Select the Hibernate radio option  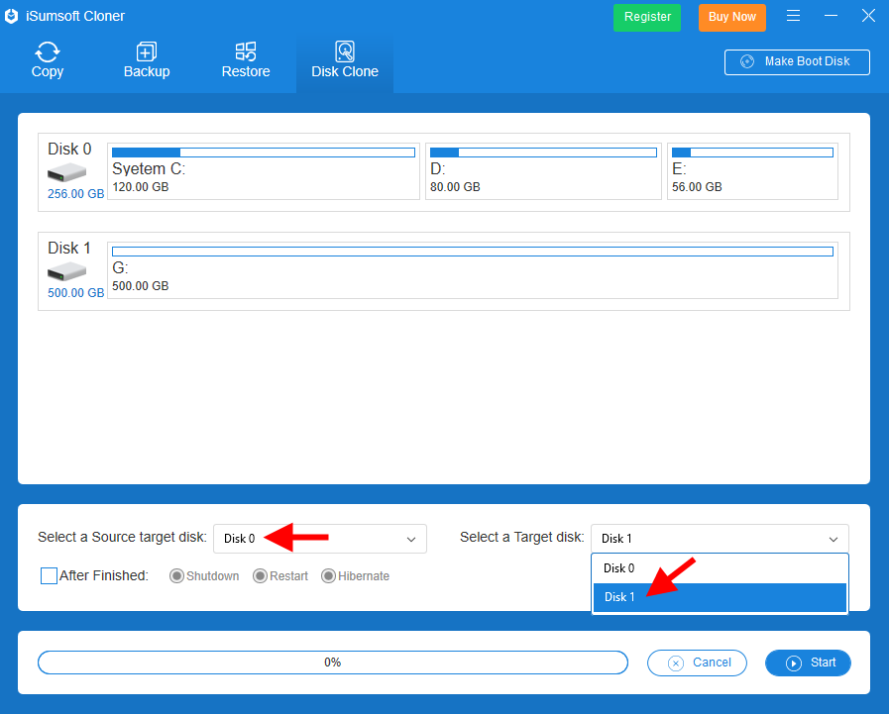coord(328,575)
